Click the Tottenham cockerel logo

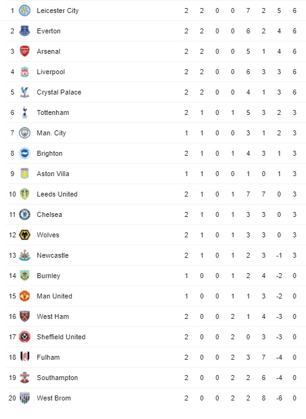[25, 112]
